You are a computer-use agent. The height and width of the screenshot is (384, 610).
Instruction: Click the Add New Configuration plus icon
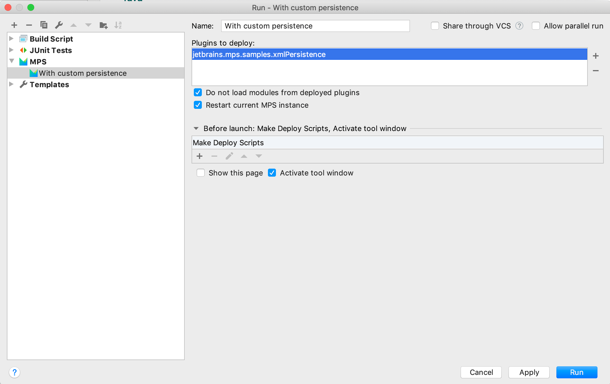coord(14,25)
